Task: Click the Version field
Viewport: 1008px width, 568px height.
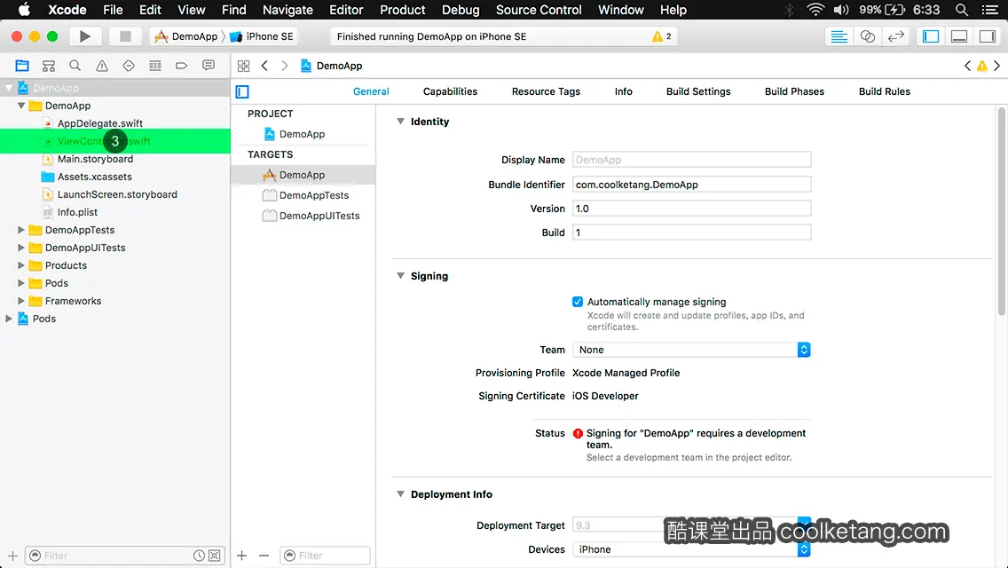Action: 692,209
